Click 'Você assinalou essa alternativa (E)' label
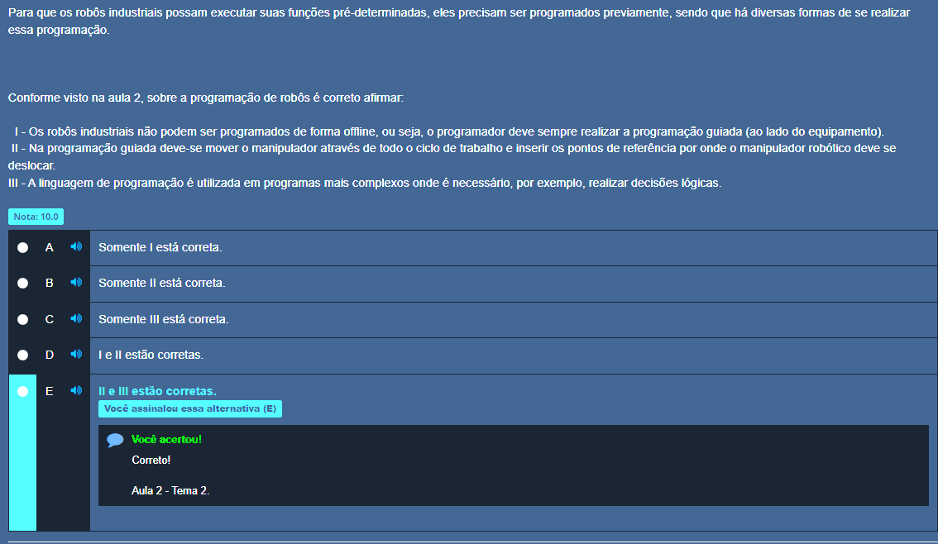 click(x=189, y=409)
